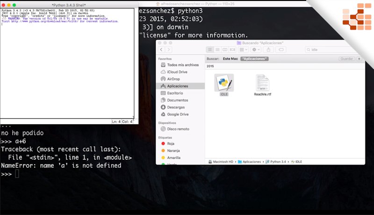Click the Dispositivos sidebar heading

(167, 123)
